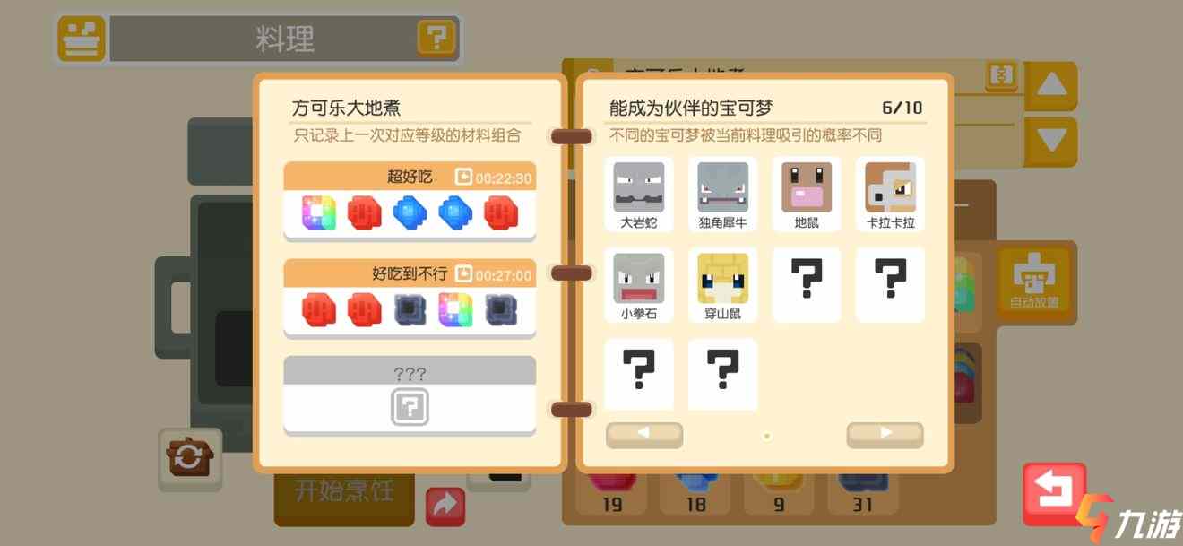Tap the red return arrow icon
The width and height of the screenshot is (1183, 546).
pos(1054,493)
